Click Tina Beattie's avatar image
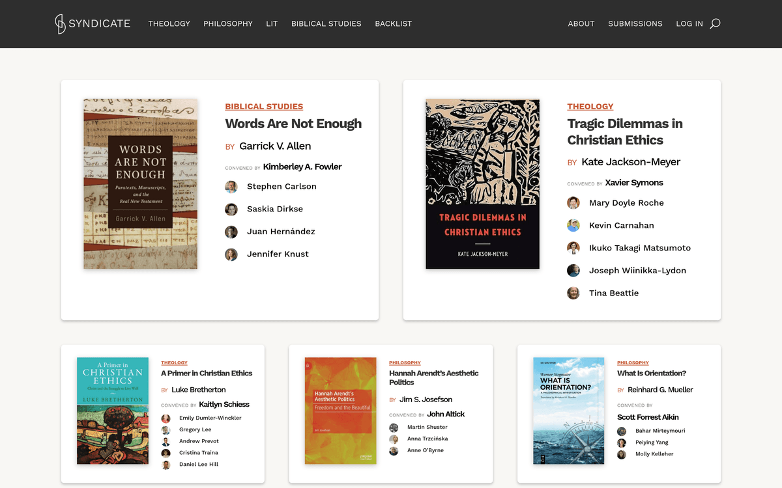The height and width of the screenshot is (488, 782). point(573,293)
